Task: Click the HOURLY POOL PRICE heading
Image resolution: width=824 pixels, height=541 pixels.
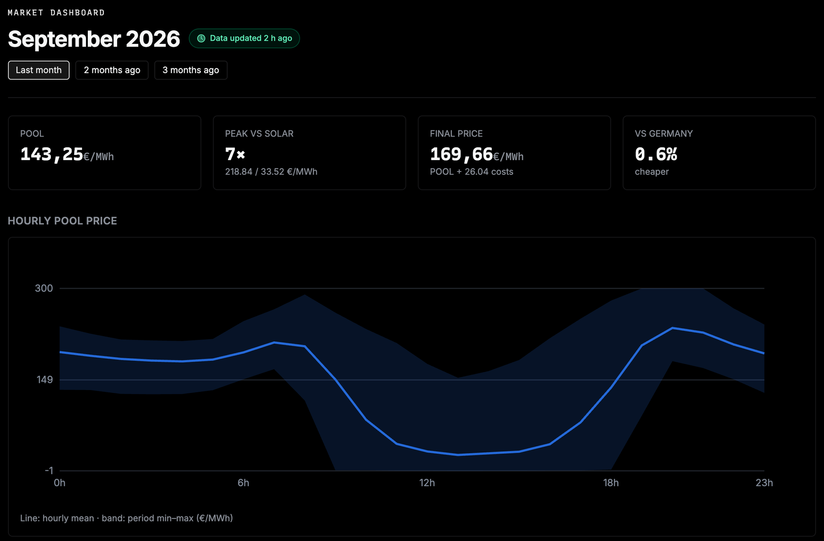Action: 63,221
